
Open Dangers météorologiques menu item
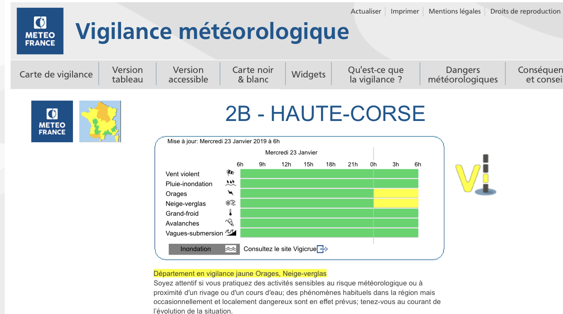[463, 74]
